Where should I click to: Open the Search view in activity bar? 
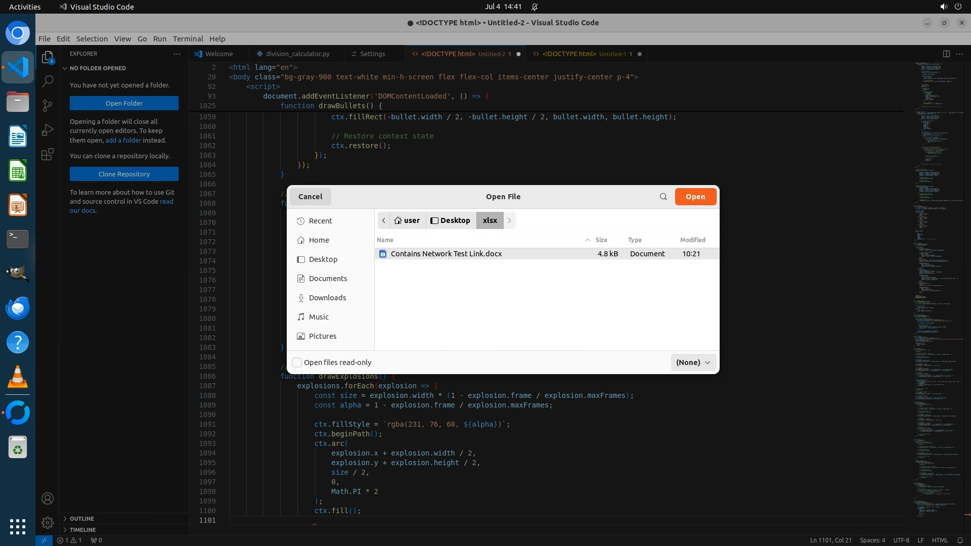pyautogui.click(x=48, y=81)
